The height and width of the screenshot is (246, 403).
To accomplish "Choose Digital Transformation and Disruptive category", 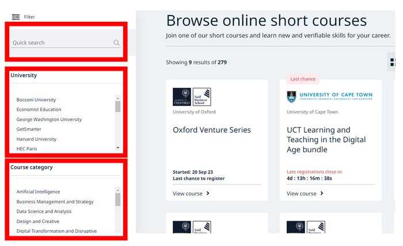I will tap(56, 231).
